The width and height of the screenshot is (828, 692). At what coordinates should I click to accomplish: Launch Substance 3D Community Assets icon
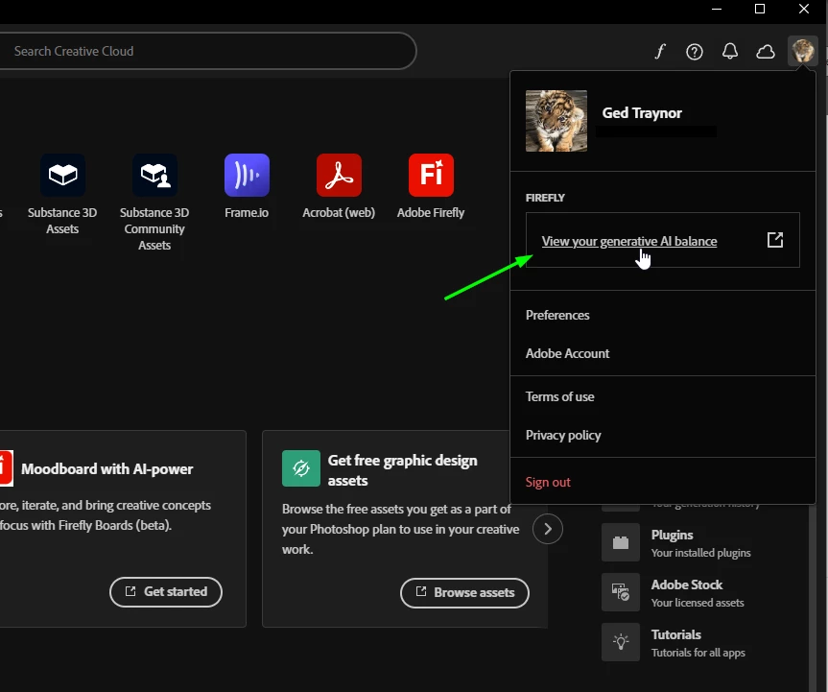pyautogui.click(x=154, y=175)
